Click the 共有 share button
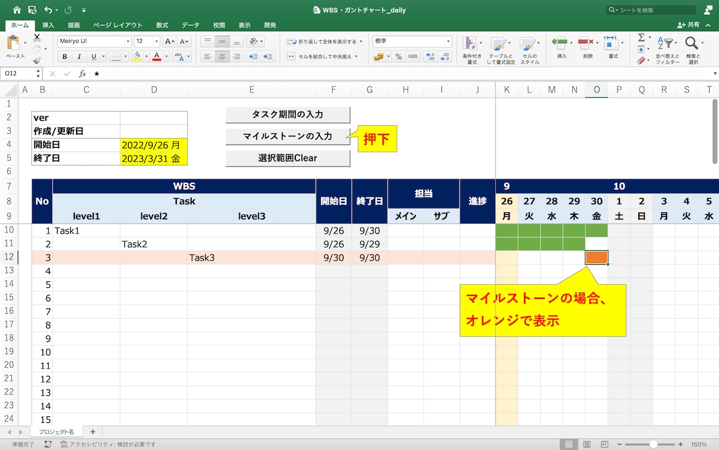The height and width of the screenshot is (450, 719). [689, 25]
